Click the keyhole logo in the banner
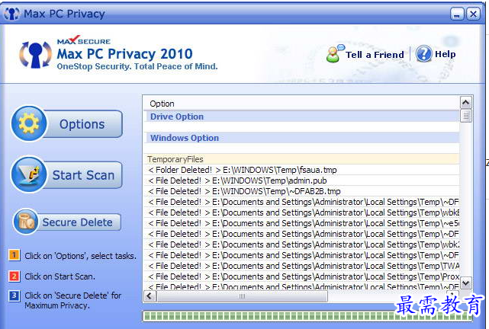This screenshot has width=489, height=329. click(35, 55)
